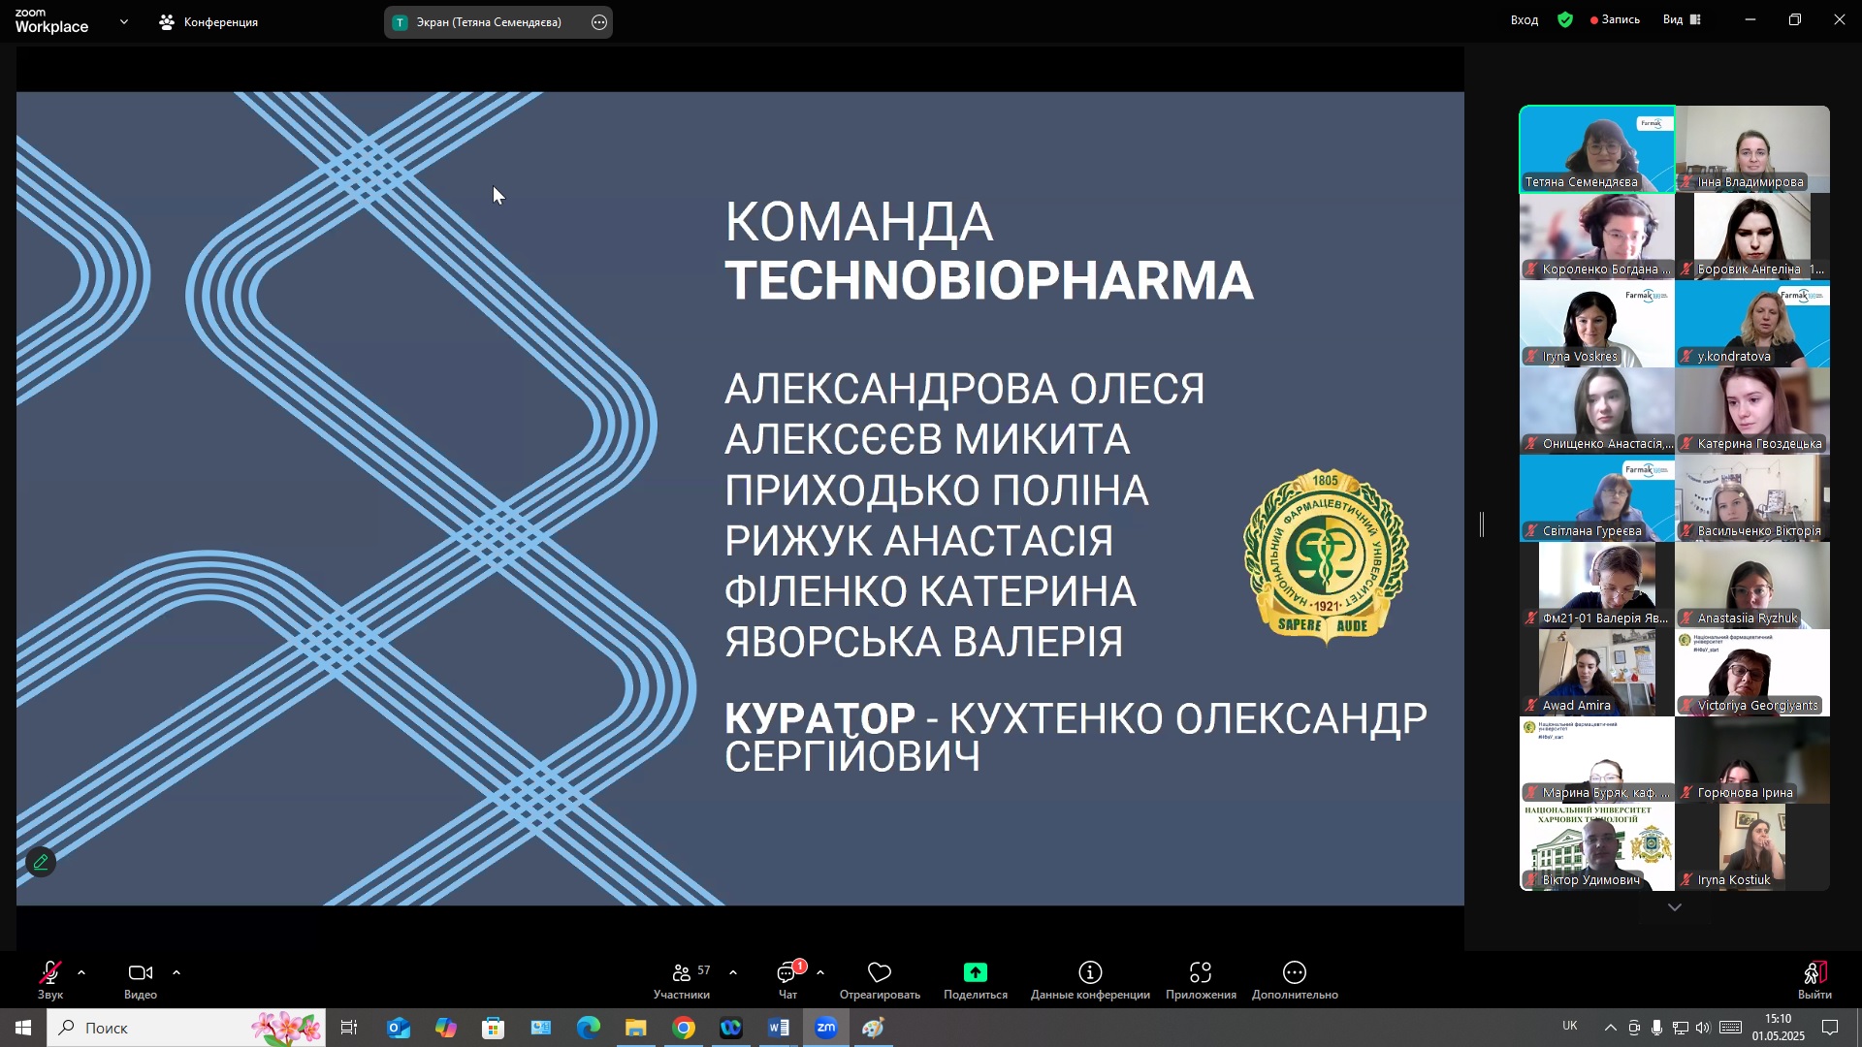
Task: Open Данные конференции info
Action: click(1090, 980)
